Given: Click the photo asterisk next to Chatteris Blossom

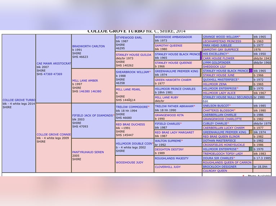Looking at the screenshot, I should coord(235,111).
